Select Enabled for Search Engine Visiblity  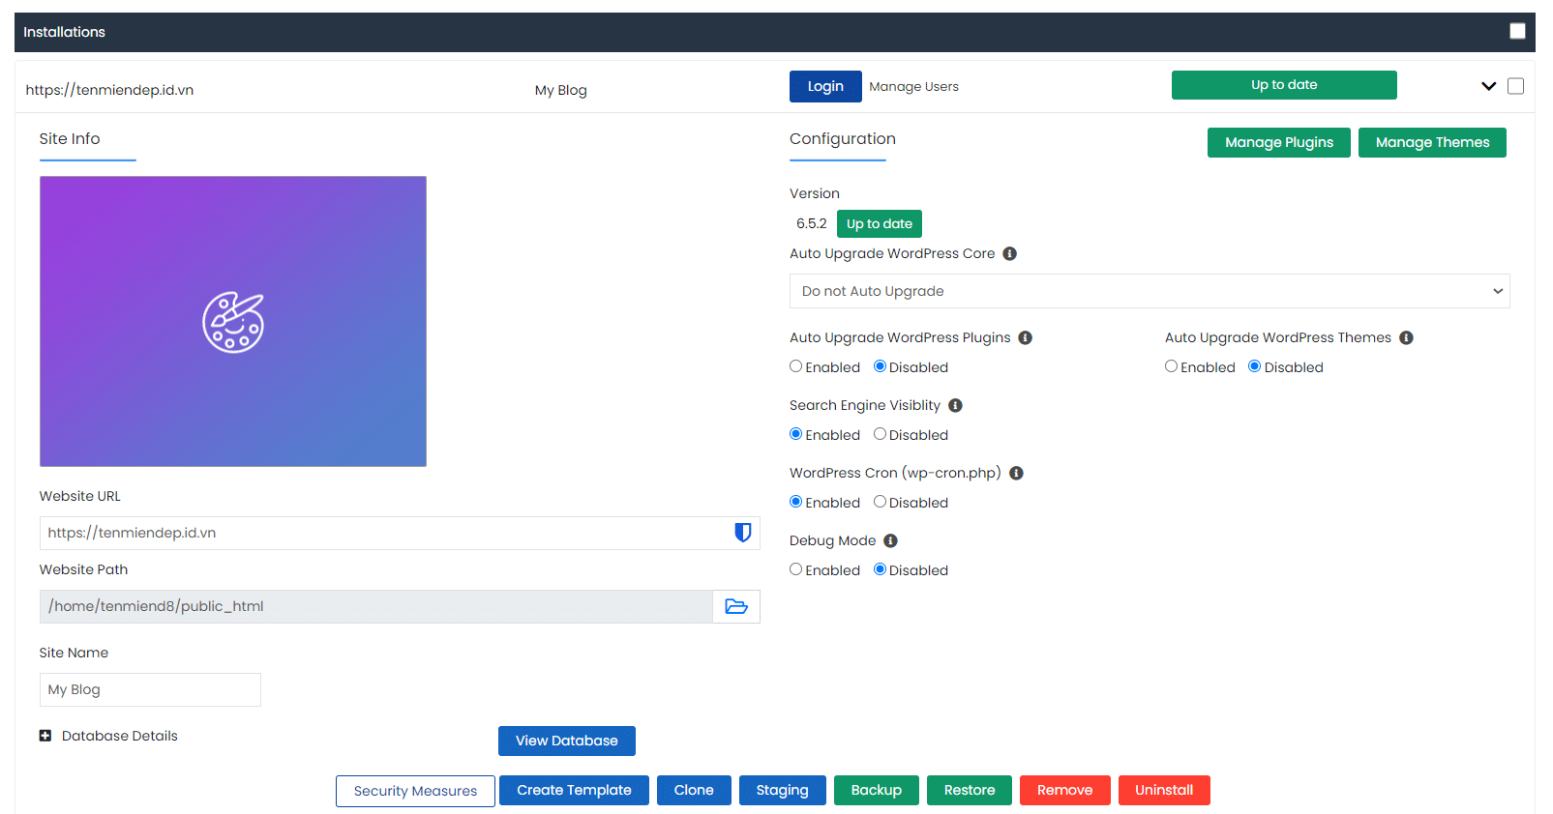point(795,434)
